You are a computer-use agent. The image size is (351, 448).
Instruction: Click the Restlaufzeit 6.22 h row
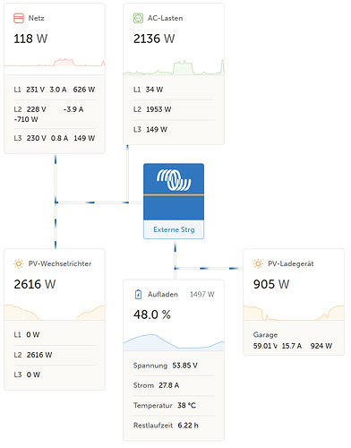(174, 426)
